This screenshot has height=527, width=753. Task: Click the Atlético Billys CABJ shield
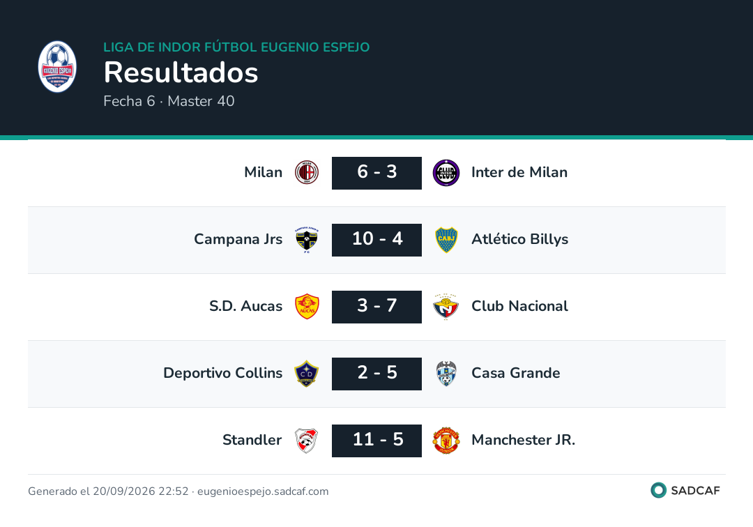click(x=446, y=240)
